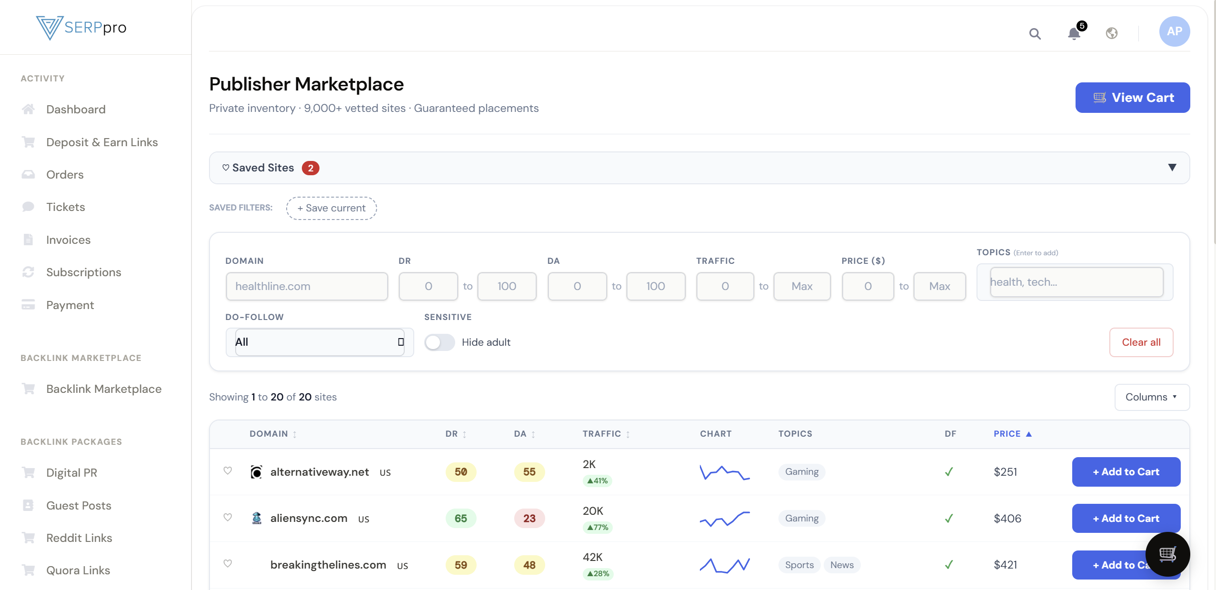Screen dimensions: 1216x590
Task: Enable the Hide adult toggle
Action: tap(439, 342)
